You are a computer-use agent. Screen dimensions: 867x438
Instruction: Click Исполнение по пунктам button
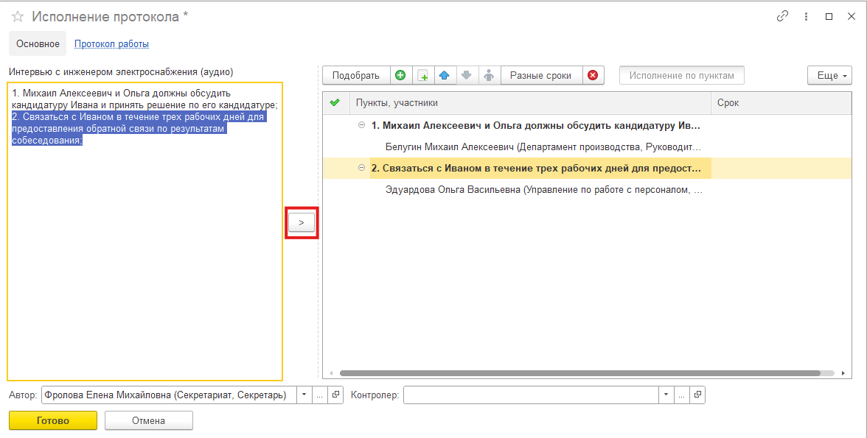coord(682,76)
